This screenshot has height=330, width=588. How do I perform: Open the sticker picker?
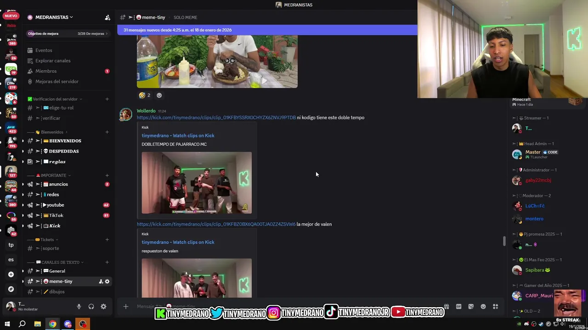[x=471, y=307]
